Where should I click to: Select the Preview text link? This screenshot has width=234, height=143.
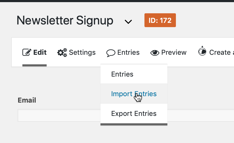pyautogui.click(x=174, y=52)
